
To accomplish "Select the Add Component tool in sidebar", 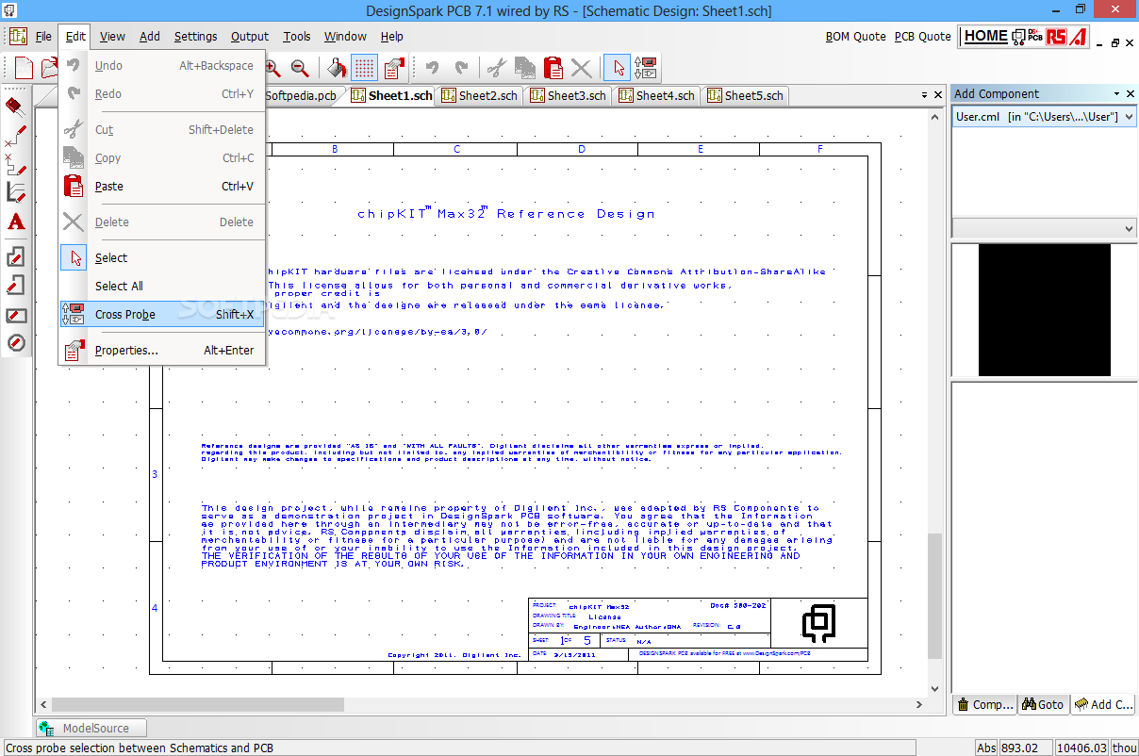I will coord(16,105).
